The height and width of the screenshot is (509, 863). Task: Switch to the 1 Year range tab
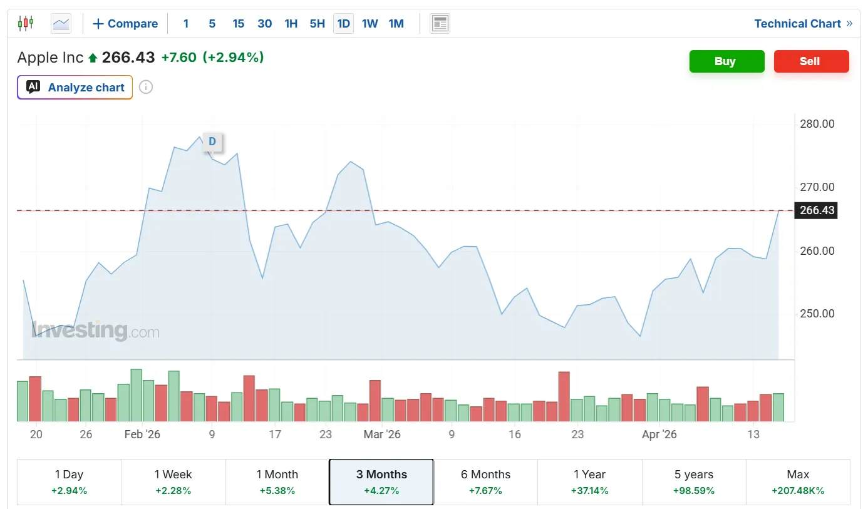[590, 481]
